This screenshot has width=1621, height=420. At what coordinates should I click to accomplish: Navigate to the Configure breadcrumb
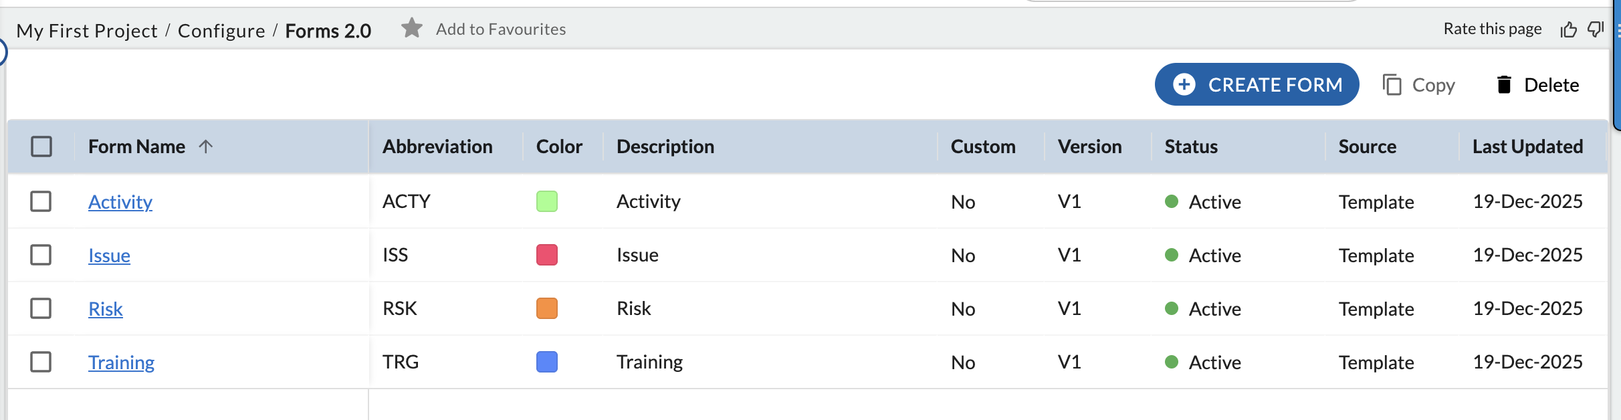221,31
